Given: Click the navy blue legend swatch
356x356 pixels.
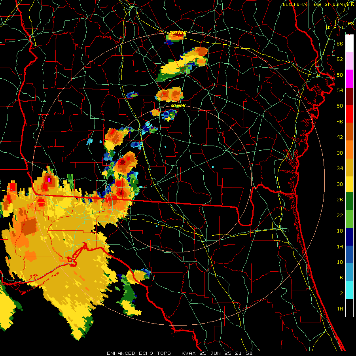Looking at the screenshot, I should [349, 237].
